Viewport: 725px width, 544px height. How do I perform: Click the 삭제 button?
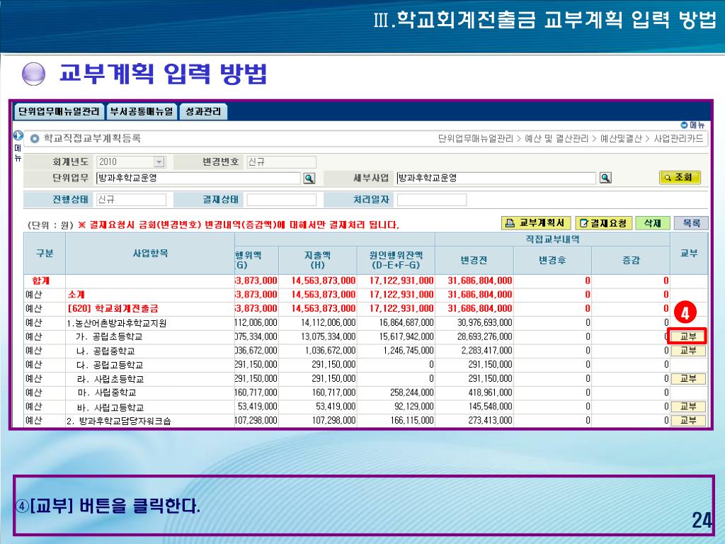tap(652, 223)
